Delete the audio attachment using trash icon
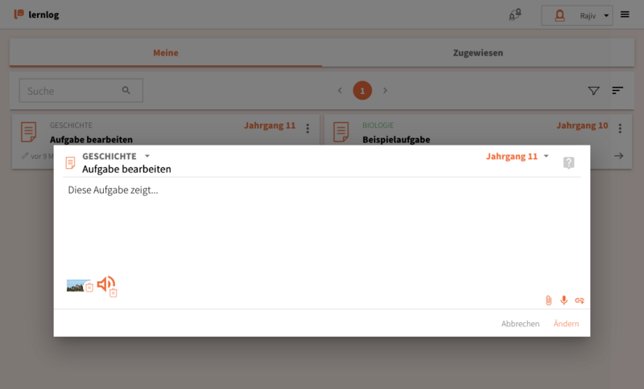The height and width of the screenshot is (389, 644). (114, 293)
